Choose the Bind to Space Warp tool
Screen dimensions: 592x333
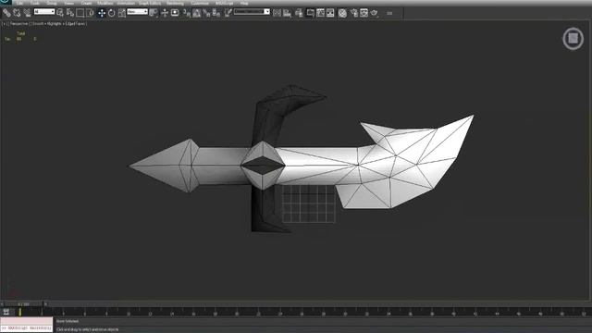point(27,13)
